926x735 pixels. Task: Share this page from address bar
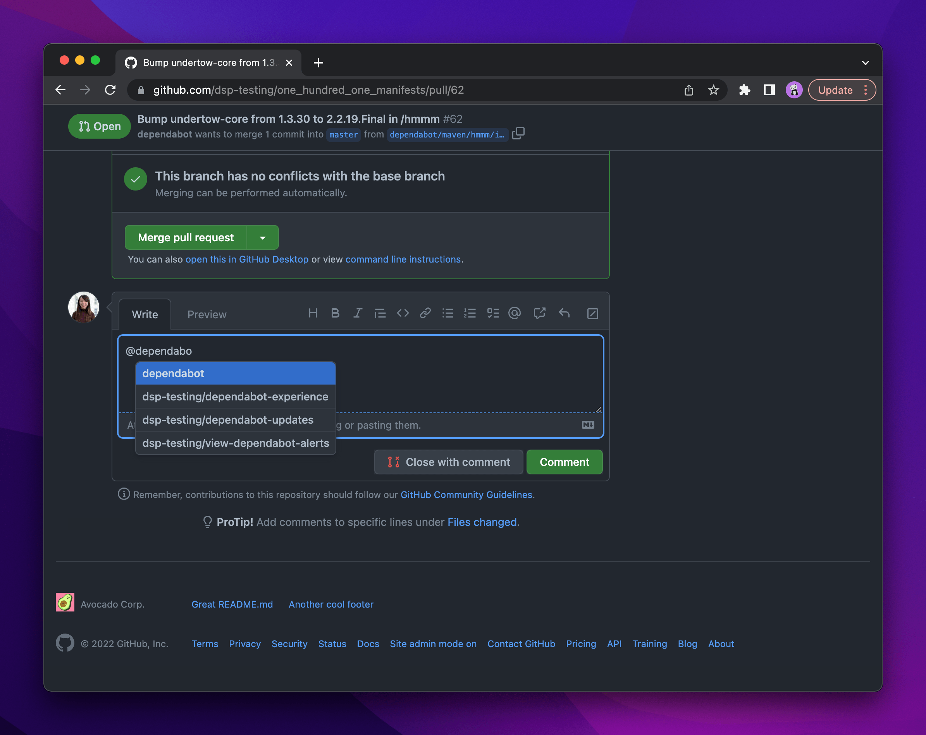(689, 90)
